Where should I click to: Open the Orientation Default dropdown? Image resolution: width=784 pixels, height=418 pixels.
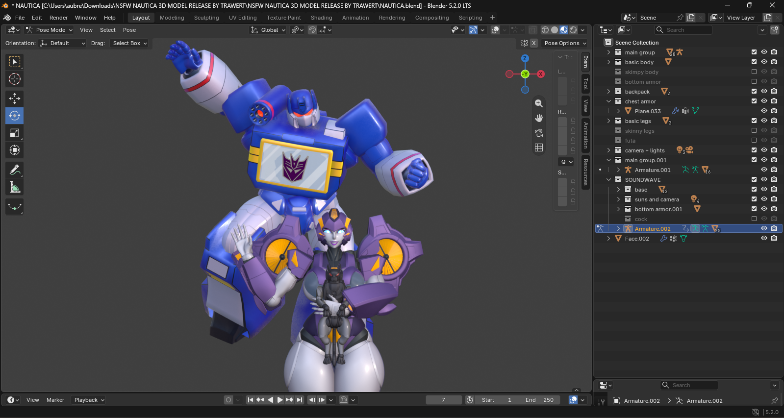(x=63, y=43)
